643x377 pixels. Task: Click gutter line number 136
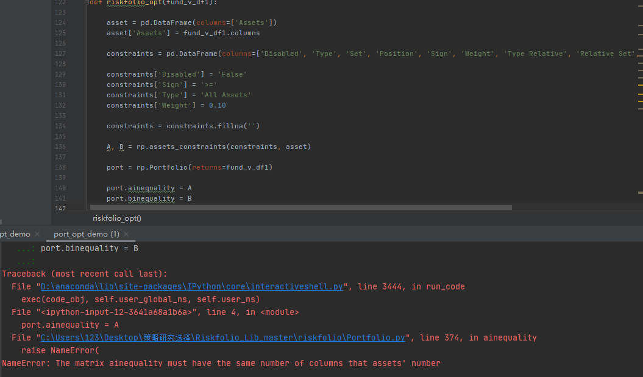[x=60, y=147]
